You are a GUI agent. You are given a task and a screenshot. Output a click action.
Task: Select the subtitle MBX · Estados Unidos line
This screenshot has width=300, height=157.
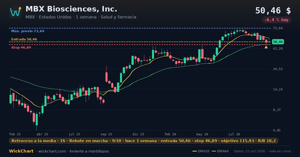(81, 17)
